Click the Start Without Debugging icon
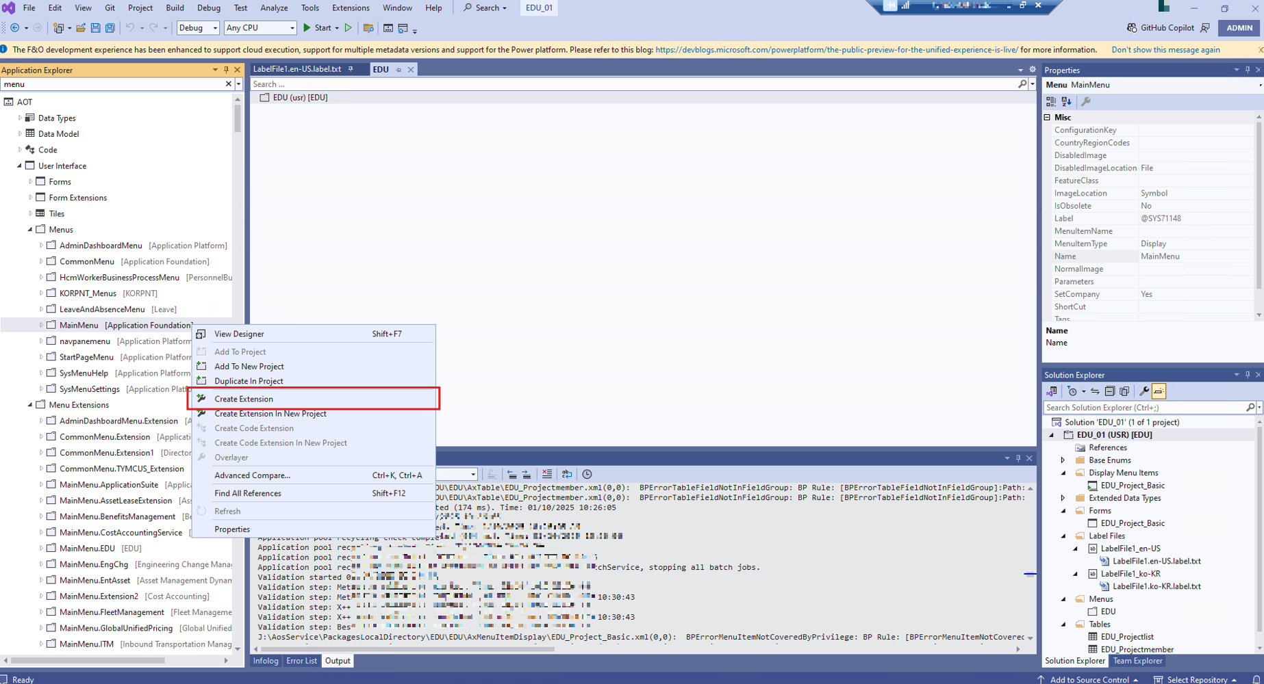The height and width of the screenshot is (684, 1264). pyautogui.click(x=349, y=28)
